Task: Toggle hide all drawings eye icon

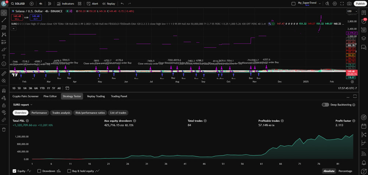Action: tap(4, 112)
